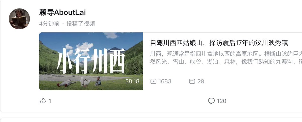The image size is (302, 122).
Task: Visit the 赖导AboutLai username link
Action: coord(62,13)
